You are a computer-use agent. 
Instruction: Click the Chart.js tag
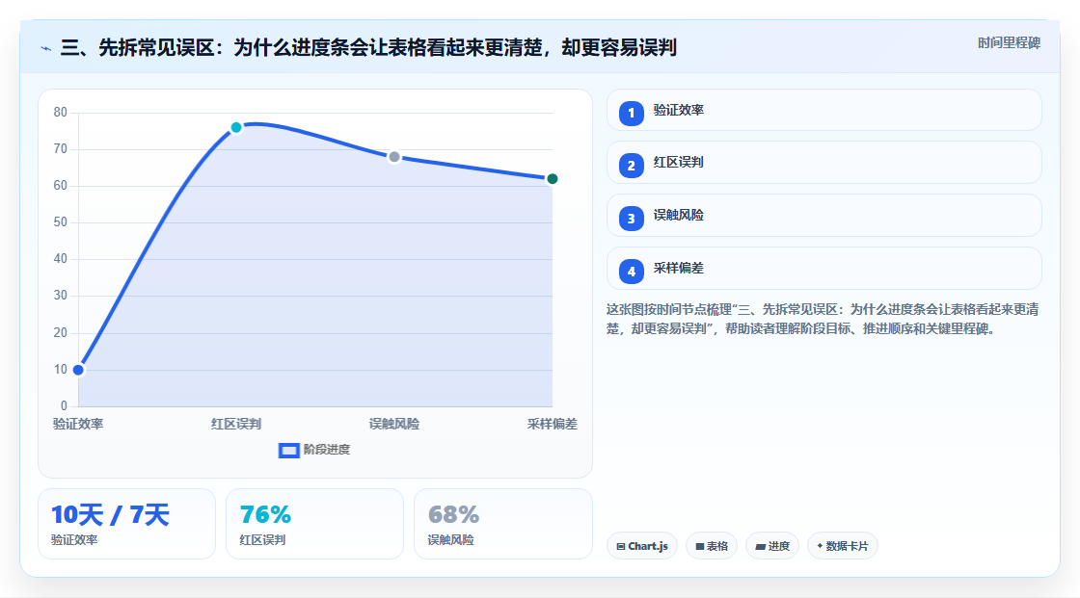[x=642, y=546]
